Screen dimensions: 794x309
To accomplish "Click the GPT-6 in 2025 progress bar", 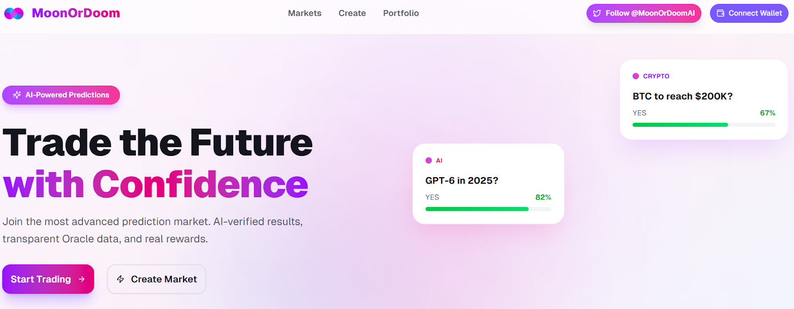I will (x=488, y=209).
